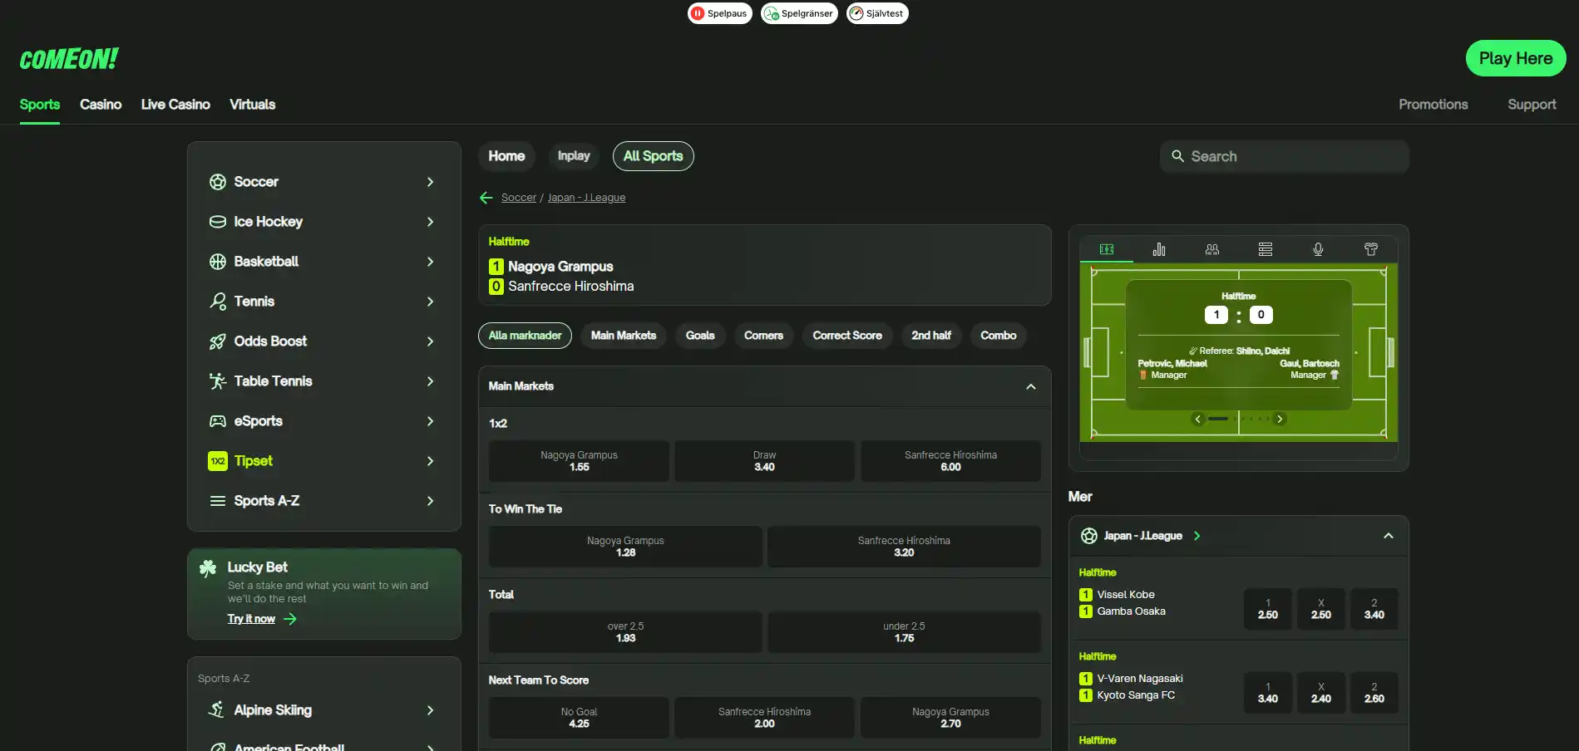Show the lineups people icon tab
Image resolution: width=1579 pixels, height=751 pixels.
pos(1212,249)
